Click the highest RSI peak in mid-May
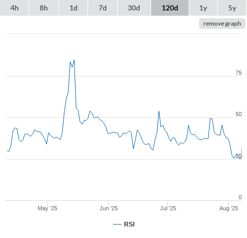 [x=74, y=60]
